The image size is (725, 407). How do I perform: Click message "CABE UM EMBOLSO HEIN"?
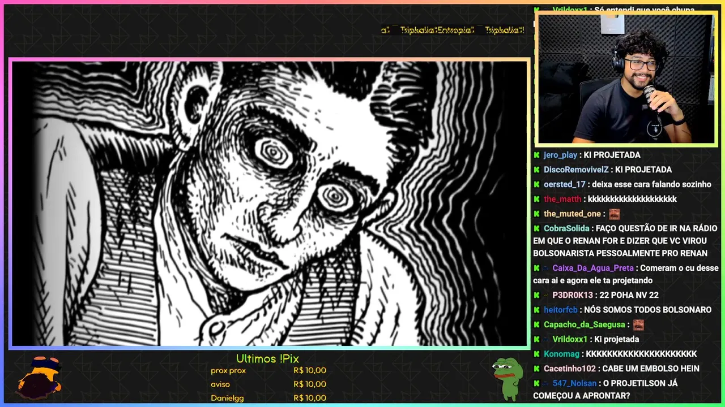click(651, 369)
